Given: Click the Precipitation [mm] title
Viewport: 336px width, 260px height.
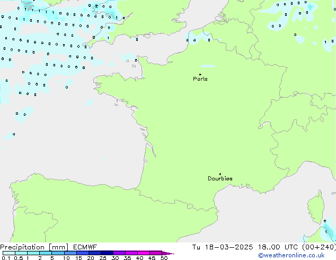Looking at the screenshot, I should point(34,247).
